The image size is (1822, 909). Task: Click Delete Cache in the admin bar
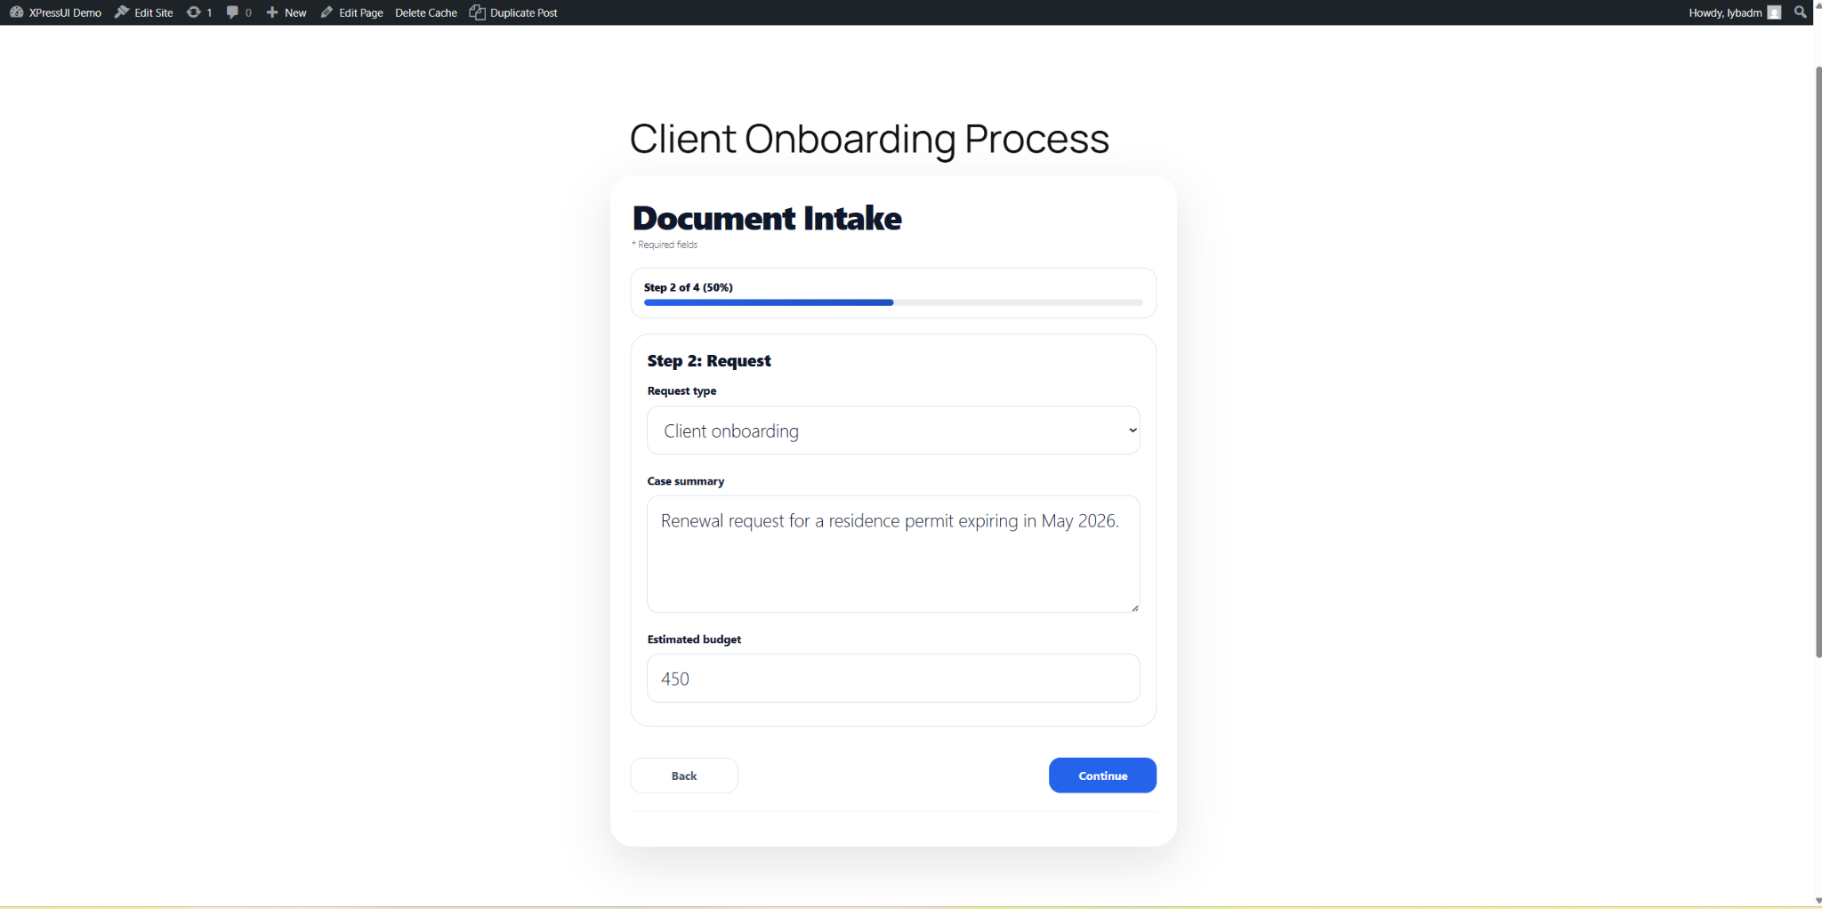pyautogui.click(x=425, y=12)
